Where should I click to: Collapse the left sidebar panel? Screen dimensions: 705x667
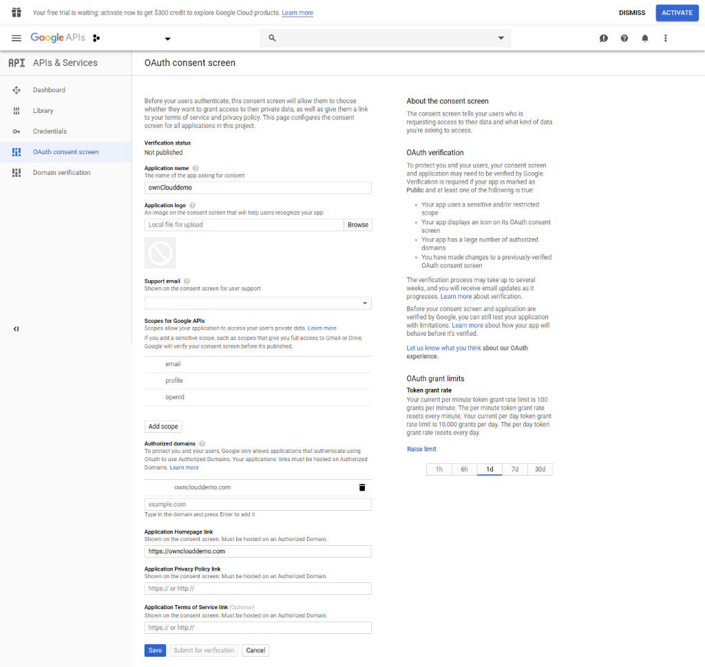pos(16,329)
